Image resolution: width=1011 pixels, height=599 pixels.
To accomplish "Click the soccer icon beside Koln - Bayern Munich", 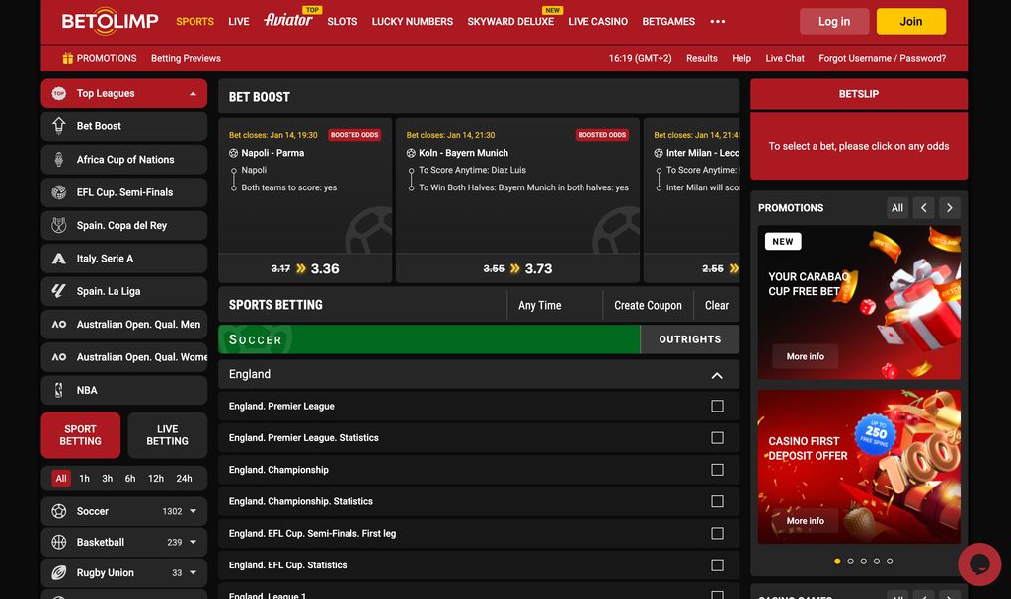I will pyautogui.click(x=411, y=153).
